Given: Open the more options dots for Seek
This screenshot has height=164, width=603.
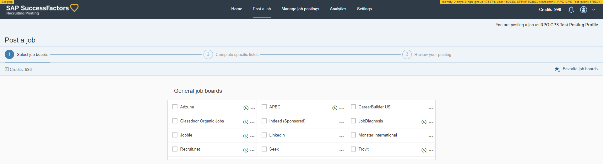Looking at the screenshot, I should click(341, 151).
